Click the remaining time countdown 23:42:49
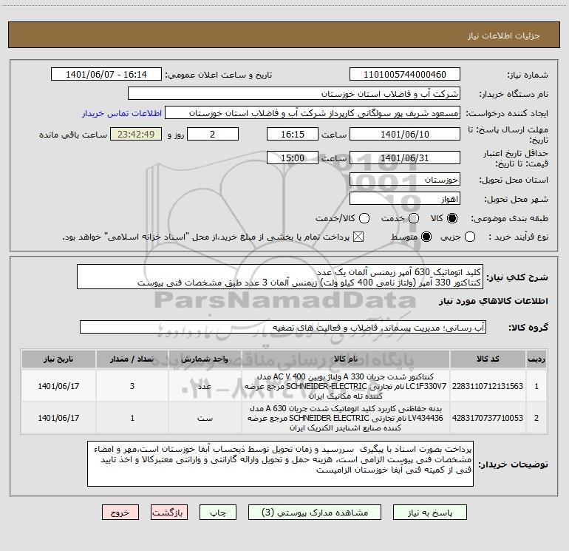 pyautogui.click(x=136, y=134)
